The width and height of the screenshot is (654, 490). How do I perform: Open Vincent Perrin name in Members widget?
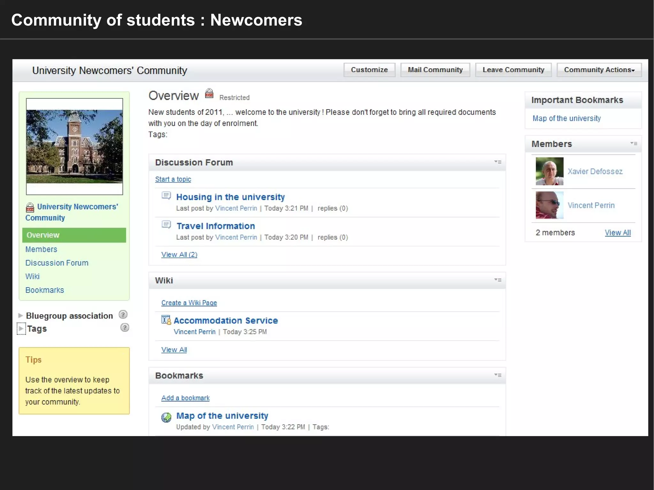(x=591, y=206)
